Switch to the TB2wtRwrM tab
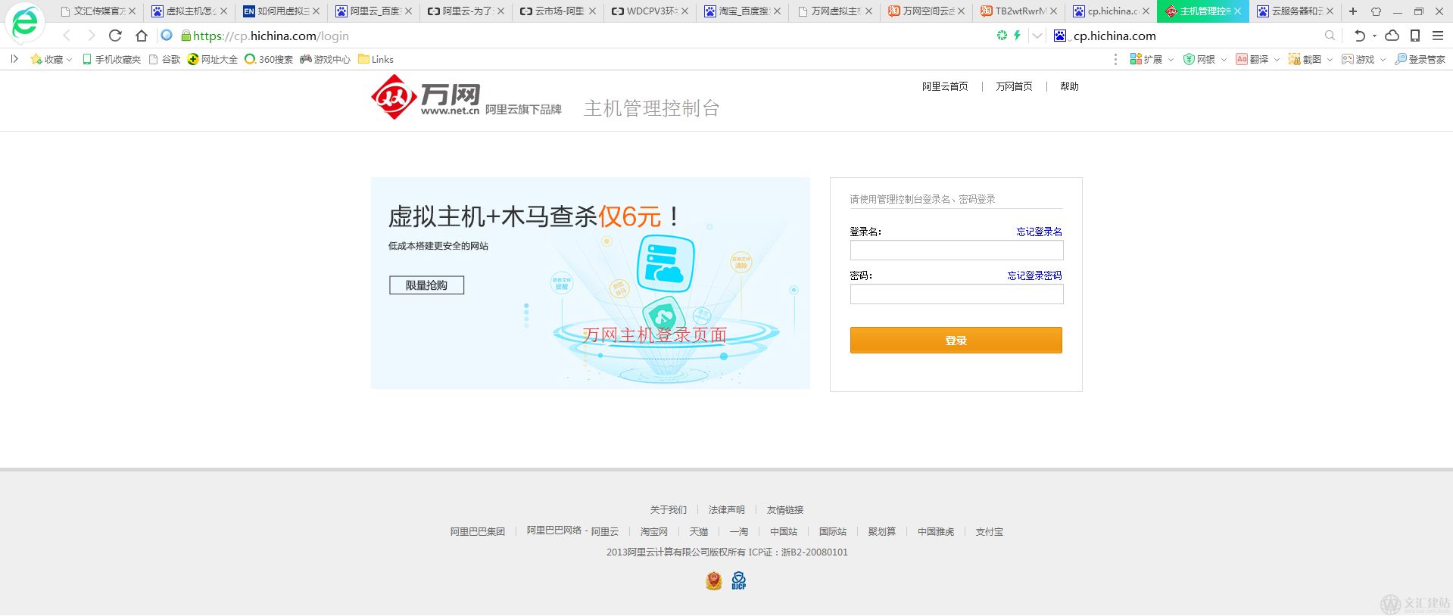This screenshot has height=616, width=1453. click(1018, 11)
